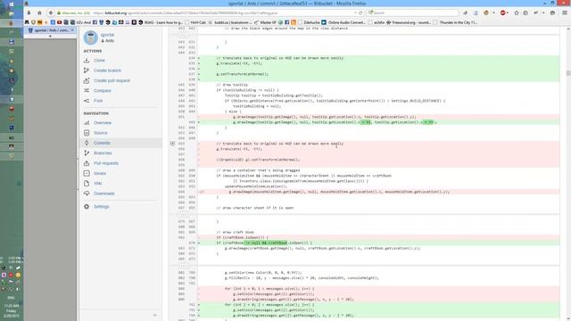571x321 pixels.
Task: Click the Firefox home icon
Action: [x=39, y=12]
